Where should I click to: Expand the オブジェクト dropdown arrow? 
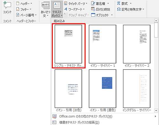pyautogui.click(x=112, y=15)
